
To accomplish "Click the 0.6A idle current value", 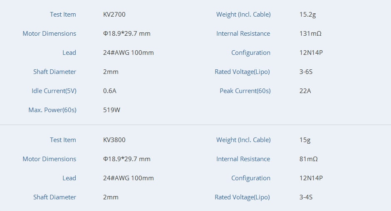I will [x=109, y=91].
